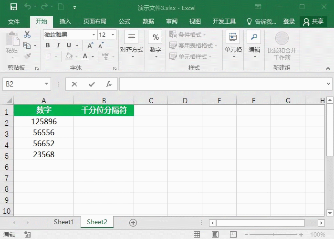Toggle Bold formatting

pos(48,45)
